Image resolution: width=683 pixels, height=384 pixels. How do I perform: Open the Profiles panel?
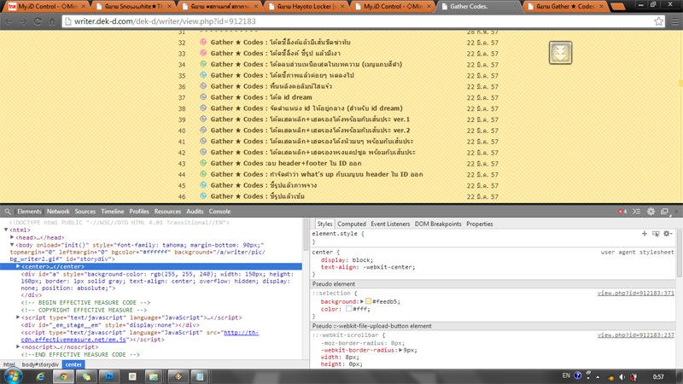(x=139, y=212)
